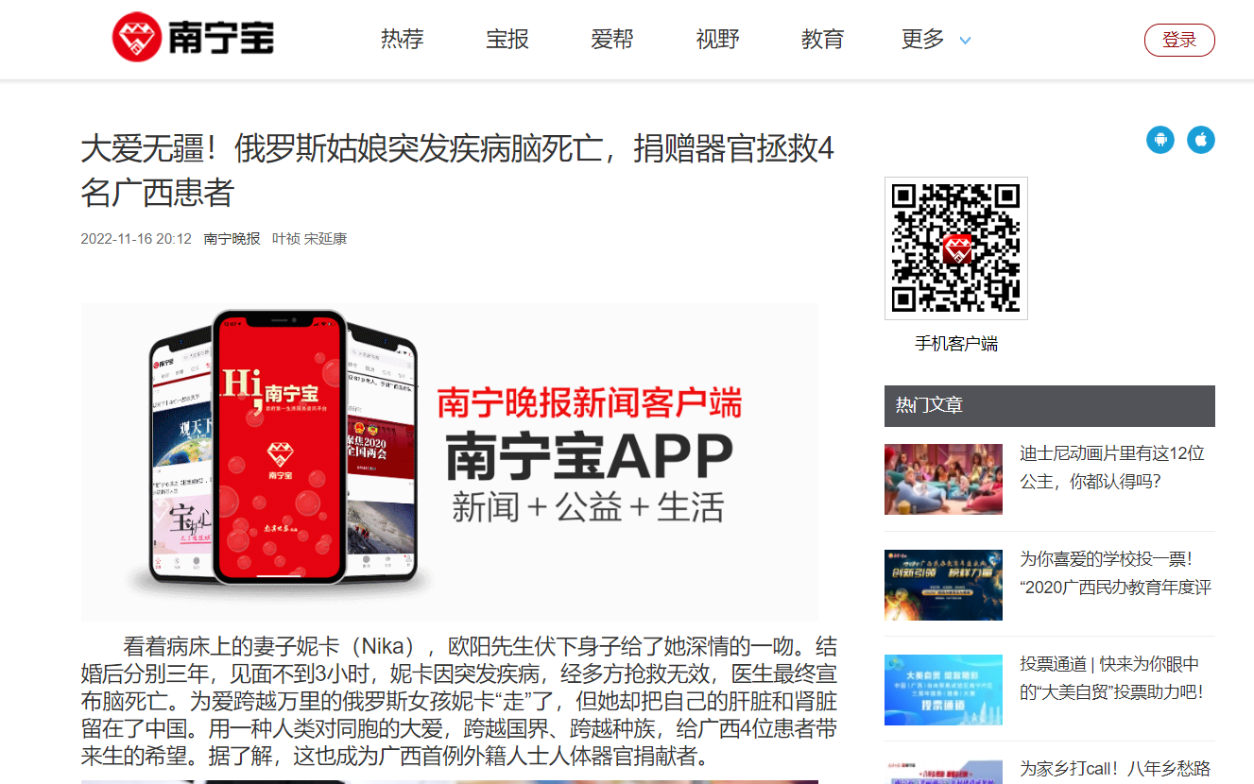Open the Apple iOS download icon
Image resolution: width=1254 pixels, height=784 pixels.
[1201, 140]
